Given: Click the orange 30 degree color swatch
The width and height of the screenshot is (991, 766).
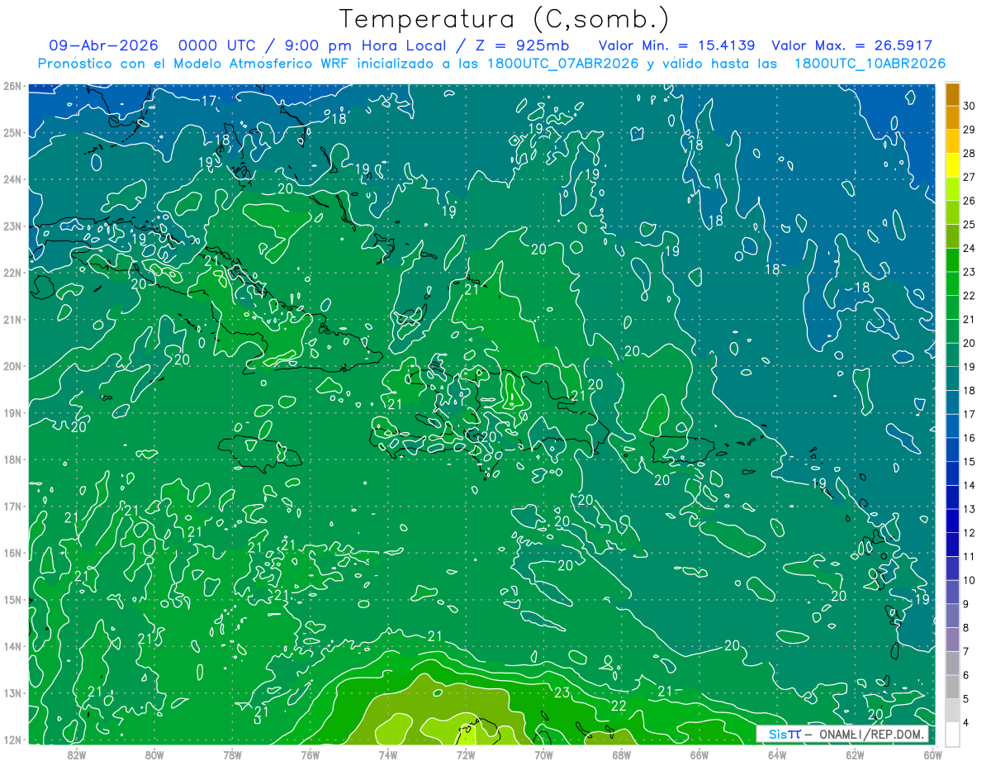Looking at the screenshot, I should 952,94.
